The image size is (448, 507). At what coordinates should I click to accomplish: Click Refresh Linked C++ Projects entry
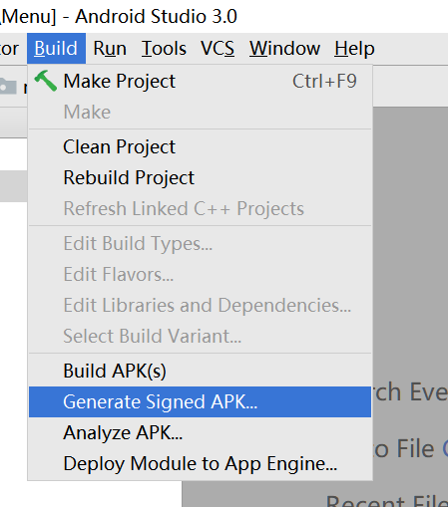point(200,209)
